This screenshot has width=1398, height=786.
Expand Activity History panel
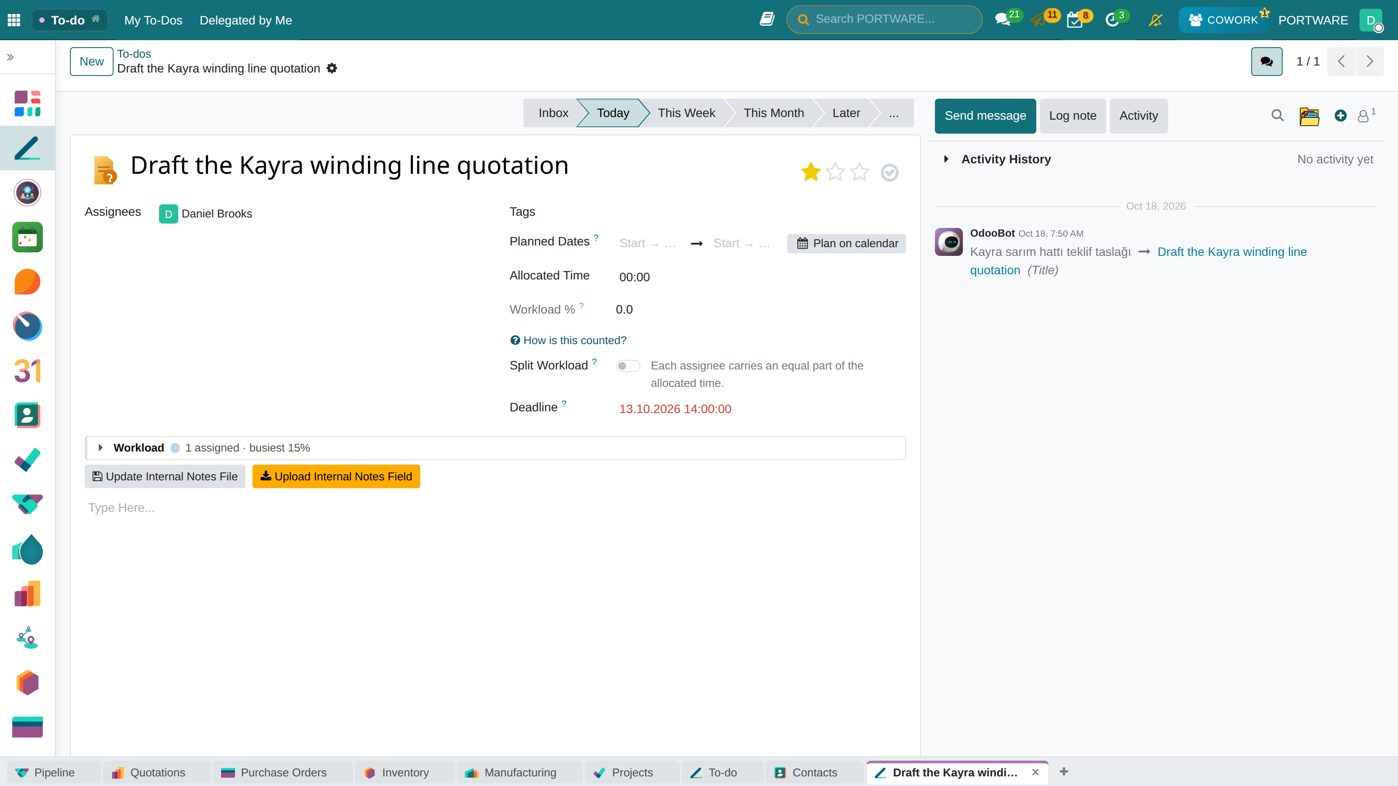[x=946, y=159]
